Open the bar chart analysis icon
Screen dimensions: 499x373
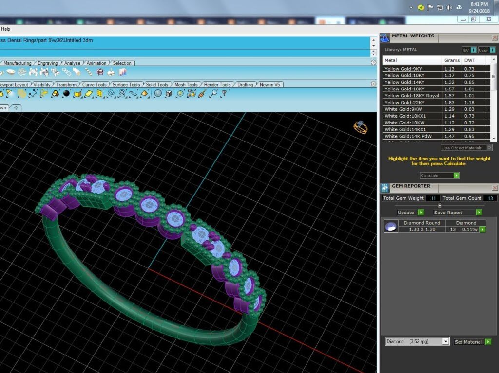tap(122, 72)
